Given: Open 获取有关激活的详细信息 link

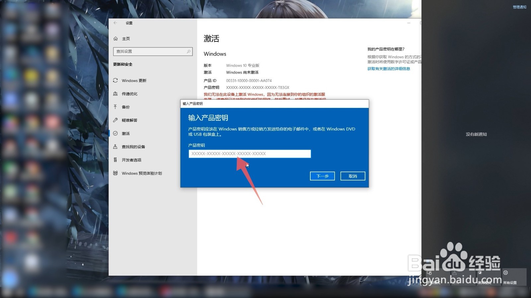Looking at the screenshot, I should pyautogui.click(x=389, y=69).
